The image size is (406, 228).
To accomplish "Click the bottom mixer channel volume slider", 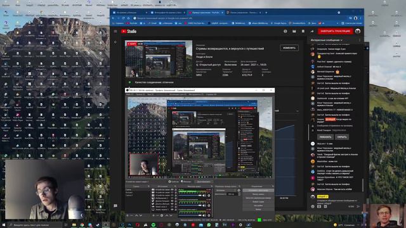I will click(x=190, y=215).
